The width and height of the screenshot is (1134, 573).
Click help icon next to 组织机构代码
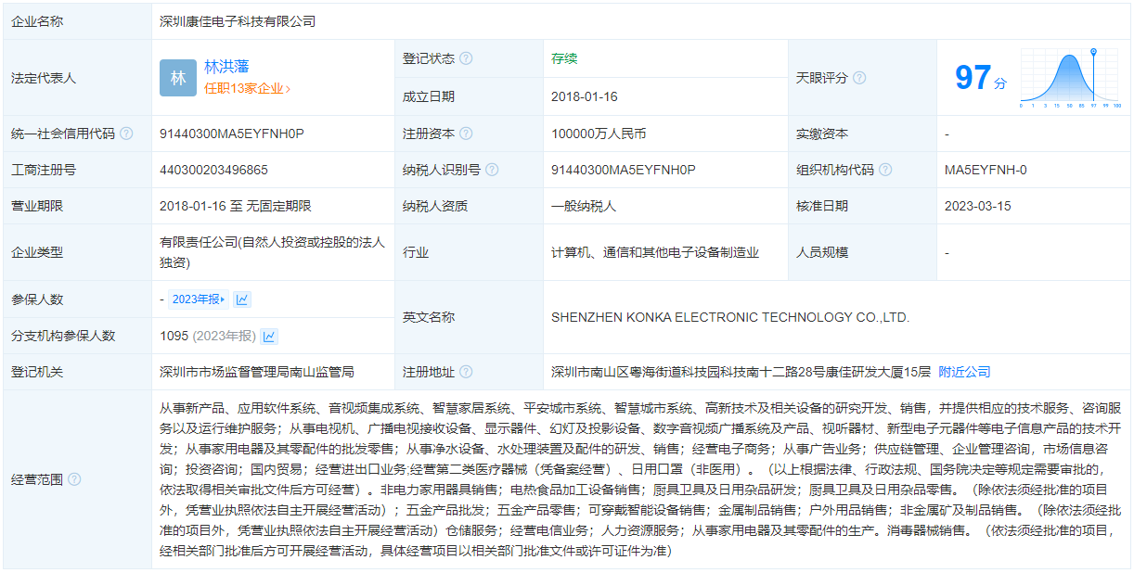885,170
